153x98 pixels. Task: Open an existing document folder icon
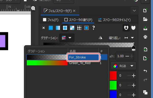pos(145,19)
